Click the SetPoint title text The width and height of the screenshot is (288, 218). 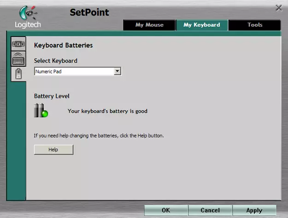click(89, 12)
